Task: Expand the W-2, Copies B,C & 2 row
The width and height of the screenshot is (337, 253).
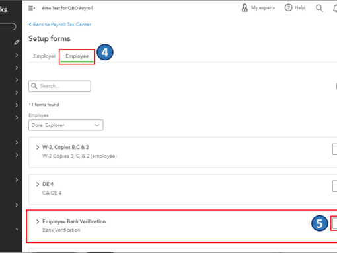Action: click(x=38, y=147)
